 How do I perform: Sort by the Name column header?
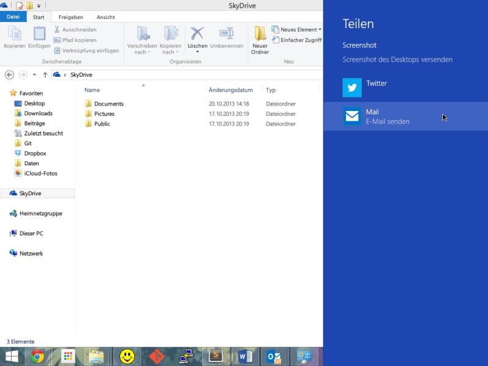pyautogui.click(x=92, y=90)
